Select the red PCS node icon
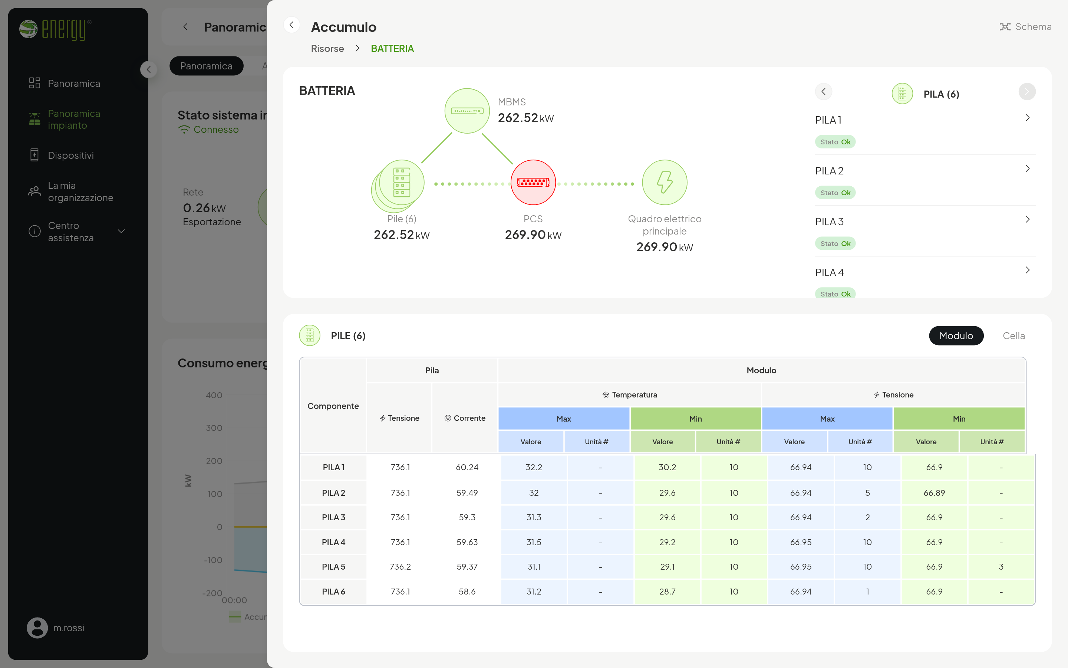 pyautogui.click(x=533, y=182)
